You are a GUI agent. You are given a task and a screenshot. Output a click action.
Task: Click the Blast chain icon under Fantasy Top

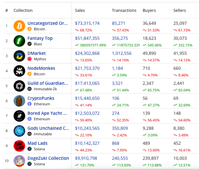pos(30,44)
